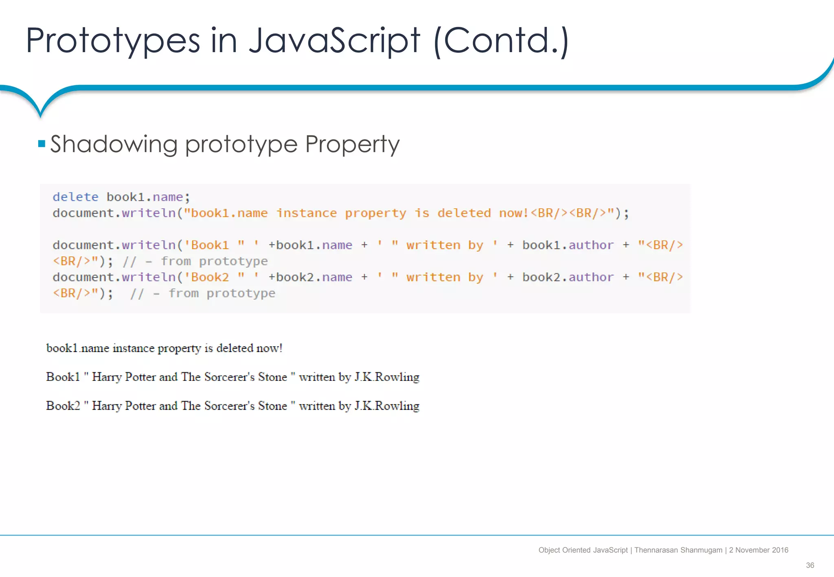
Task: Click the 'Shadowing prototype Property' bullet text
Action: click(x=225, y=144)
